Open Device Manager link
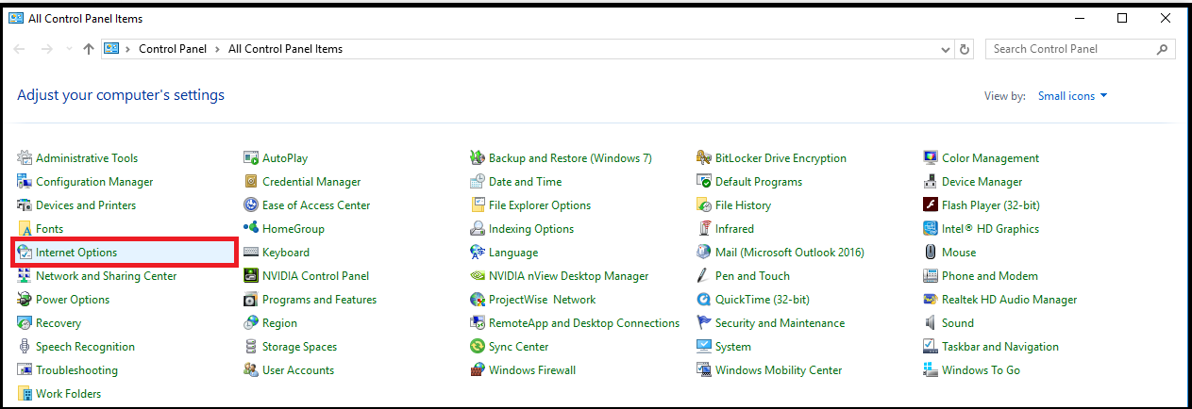 pos(982,182)
